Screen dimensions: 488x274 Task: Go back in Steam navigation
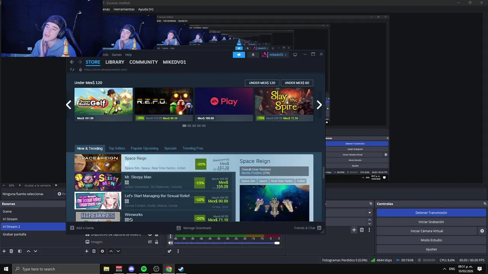pos(72,62)
